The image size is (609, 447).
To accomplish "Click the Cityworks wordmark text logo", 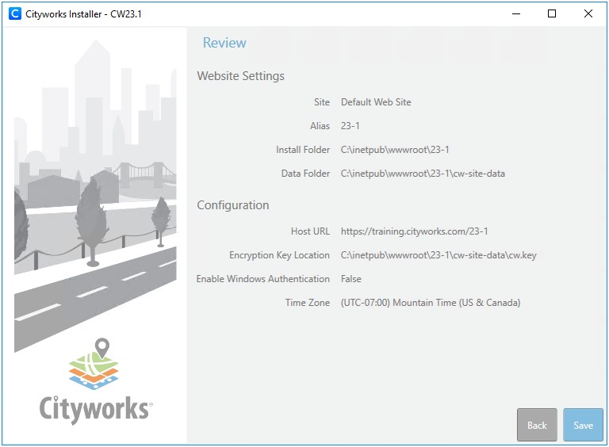I will pyautogui.click(x=95, y=408).
